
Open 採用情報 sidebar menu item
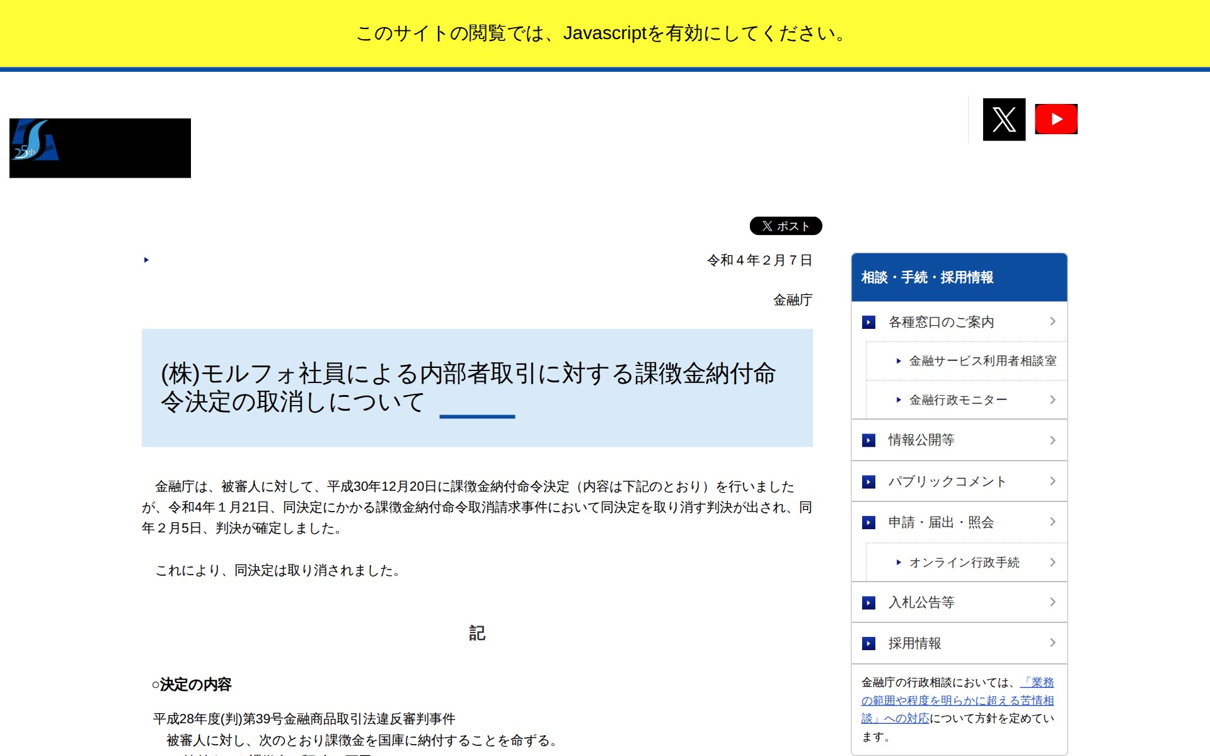(914, 643)
